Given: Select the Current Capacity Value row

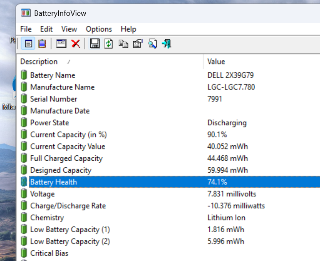Looking at the screenshot, I should (x=168, y=146).
